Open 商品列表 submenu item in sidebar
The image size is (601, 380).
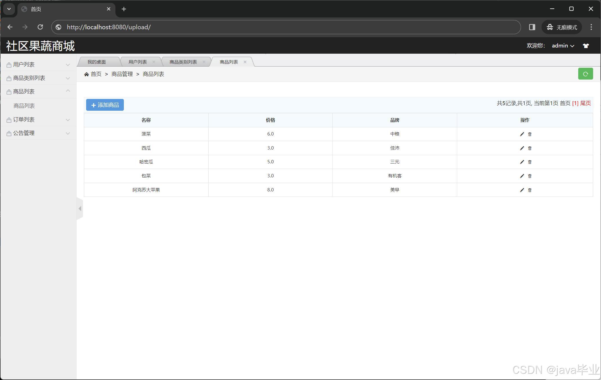point(24,106)
